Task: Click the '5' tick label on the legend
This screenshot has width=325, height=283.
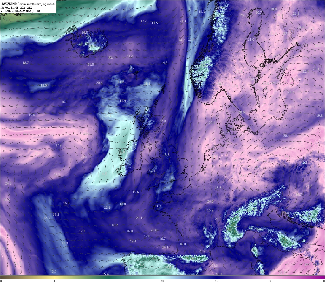Action: (x=108, y=281)
